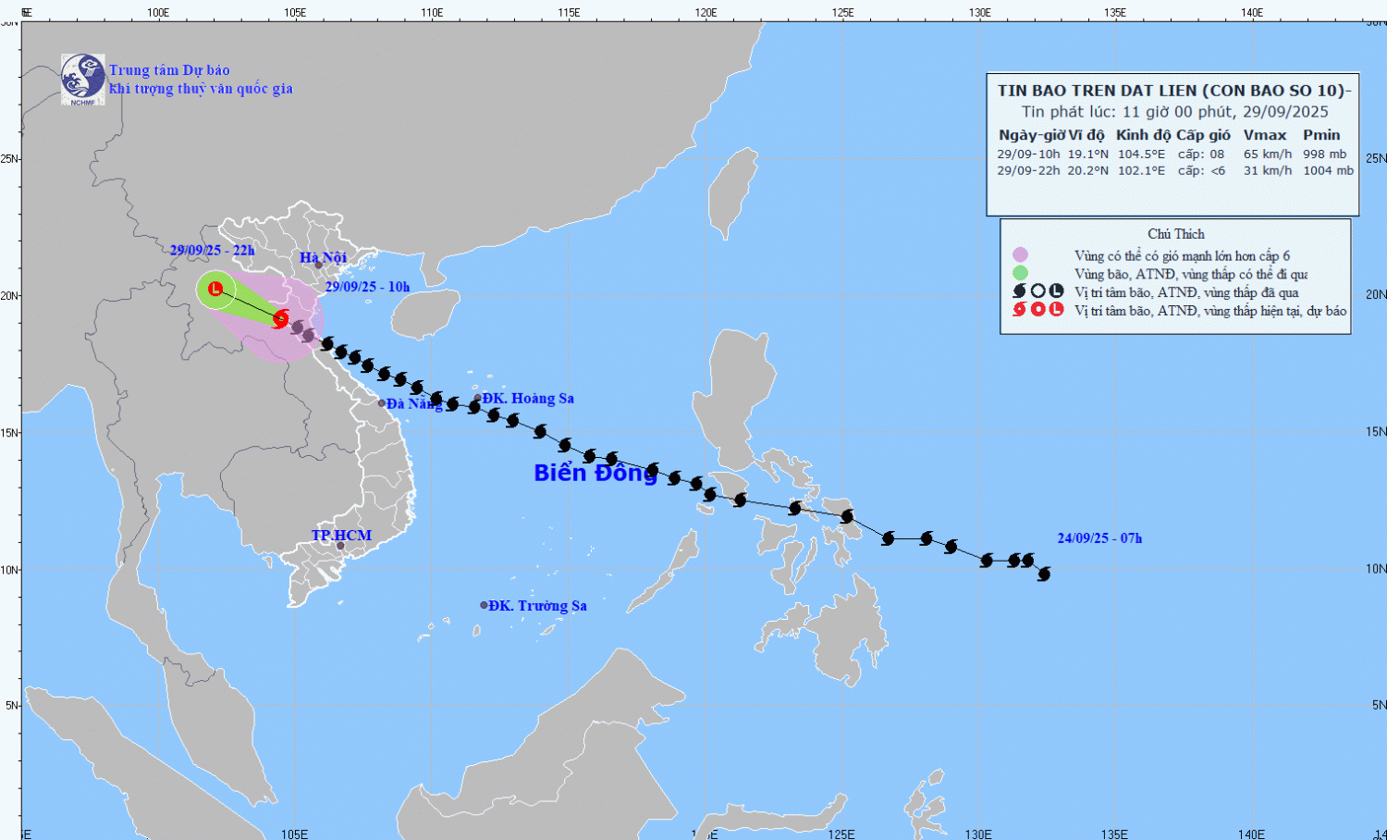Click the red typhoon symbol in legend
This screenshot has height=840, width=1387.
click(1020, 310)
